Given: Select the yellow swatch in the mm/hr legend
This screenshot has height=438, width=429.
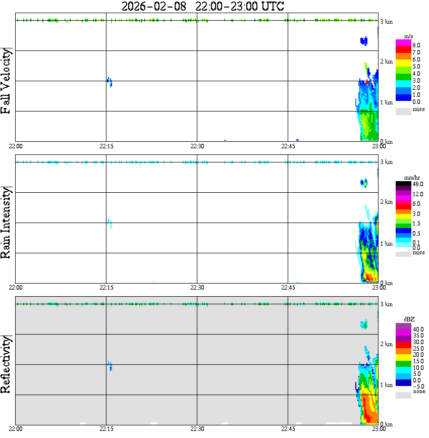Looking at the screenshot, I should pos(403,216).
